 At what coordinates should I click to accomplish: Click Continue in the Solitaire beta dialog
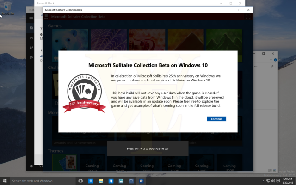pos(216,119)
